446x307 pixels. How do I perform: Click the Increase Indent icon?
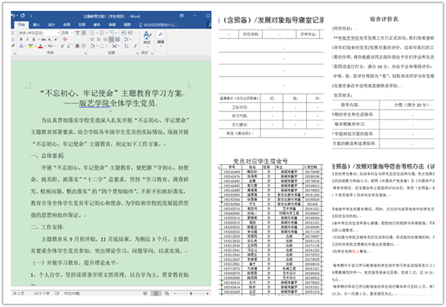coord(130,33)
